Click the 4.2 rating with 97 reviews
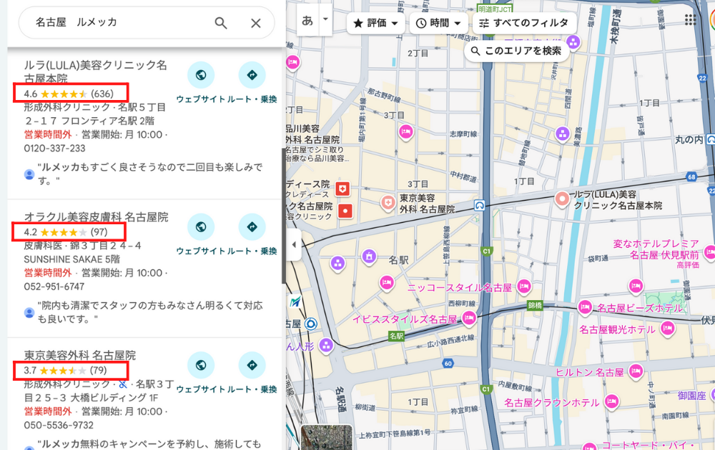715x450 pixels. point(66,232)
